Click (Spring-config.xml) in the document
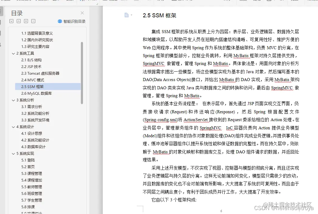Screen dimensions: 318x214 tap(160, 120)
